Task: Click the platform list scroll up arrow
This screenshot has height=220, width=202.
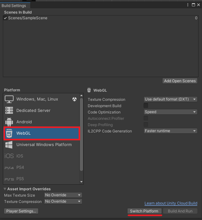Action: click(81, 95)
